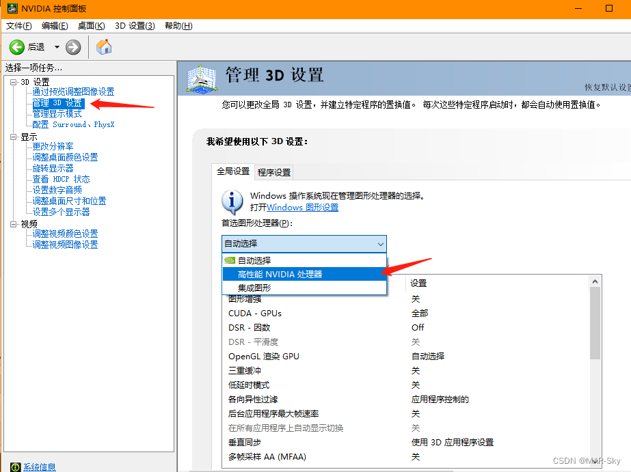Viewport: 631px width, 472px height.
Task: Select 通过预览调整图像设置 in tree
Action: pyautogui.click(x=73, y=92)
